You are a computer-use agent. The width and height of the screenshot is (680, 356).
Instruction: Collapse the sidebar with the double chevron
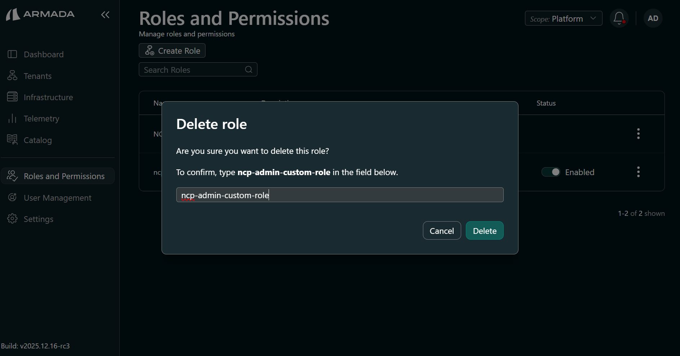pyautogui.click(x=105, y=15)
